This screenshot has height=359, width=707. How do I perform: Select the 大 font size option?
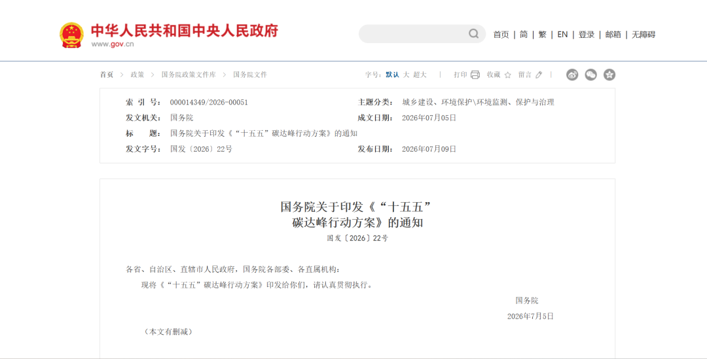point(407,75)
